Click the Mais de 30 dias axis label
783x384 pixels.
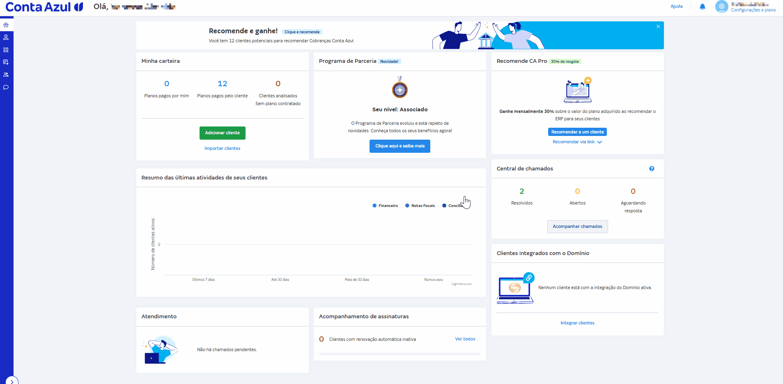click(x=357, y=280)
